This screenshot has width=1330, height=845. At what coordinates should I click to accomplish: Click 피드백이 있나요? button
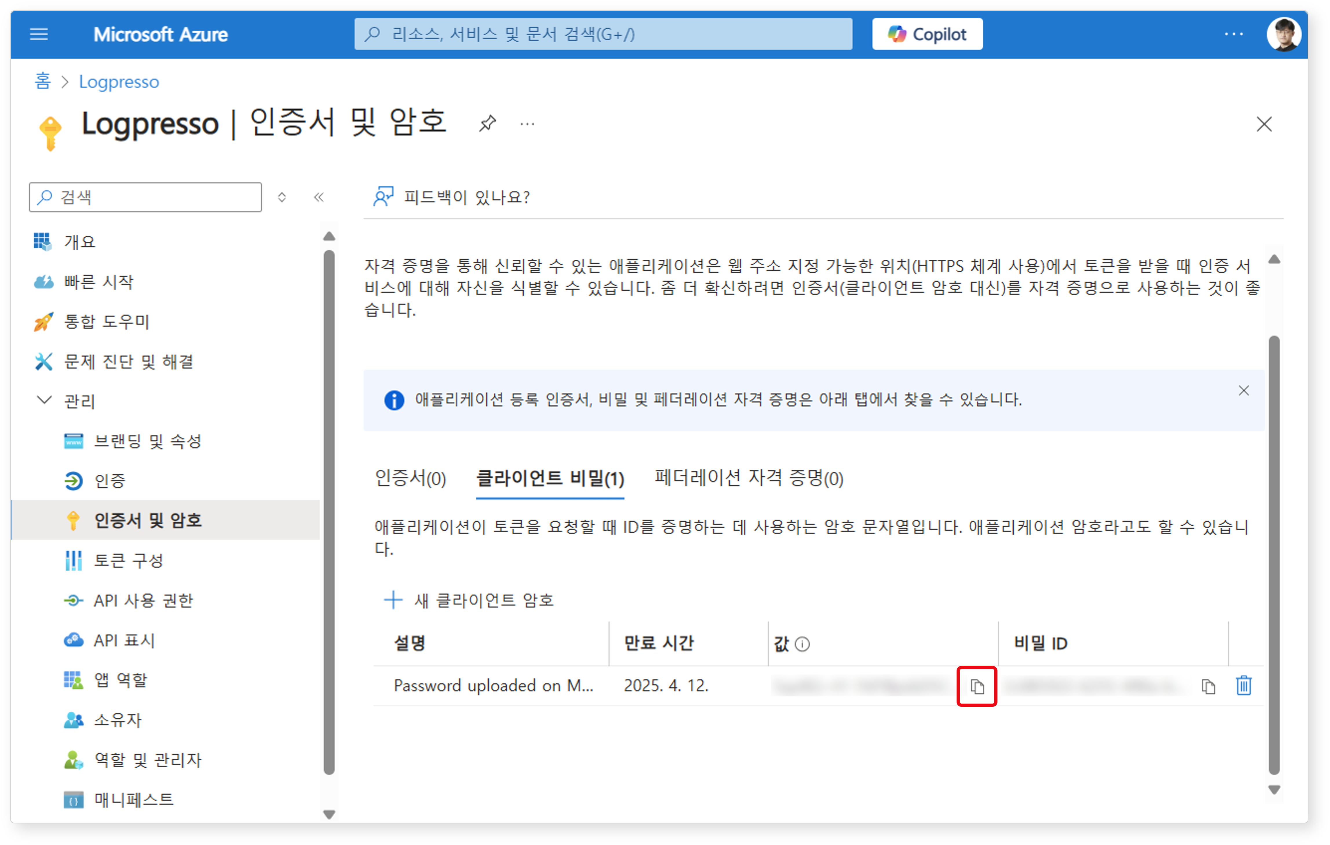coord(451,197)
